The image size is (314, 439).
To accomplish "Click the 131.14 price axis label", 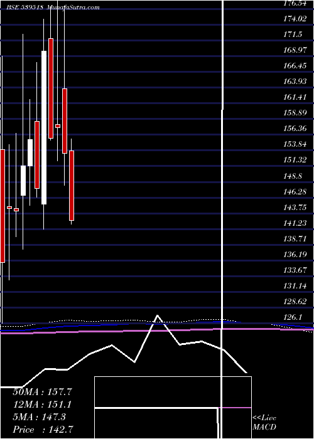I will pyautogui.click(x=295, y=286).
